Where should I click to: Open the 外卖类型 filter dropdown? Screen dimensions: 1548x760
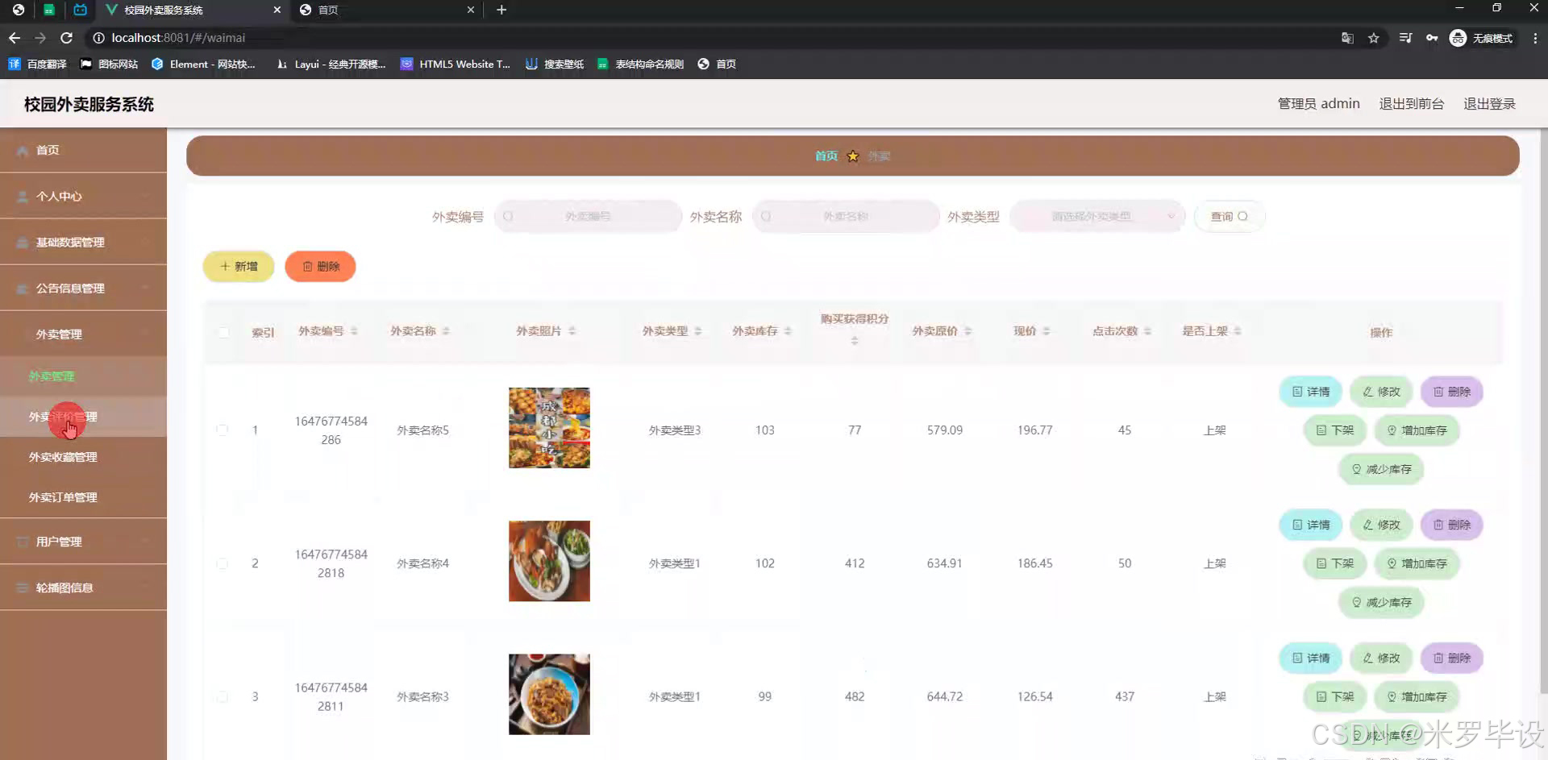click(x=1096, y=216)
